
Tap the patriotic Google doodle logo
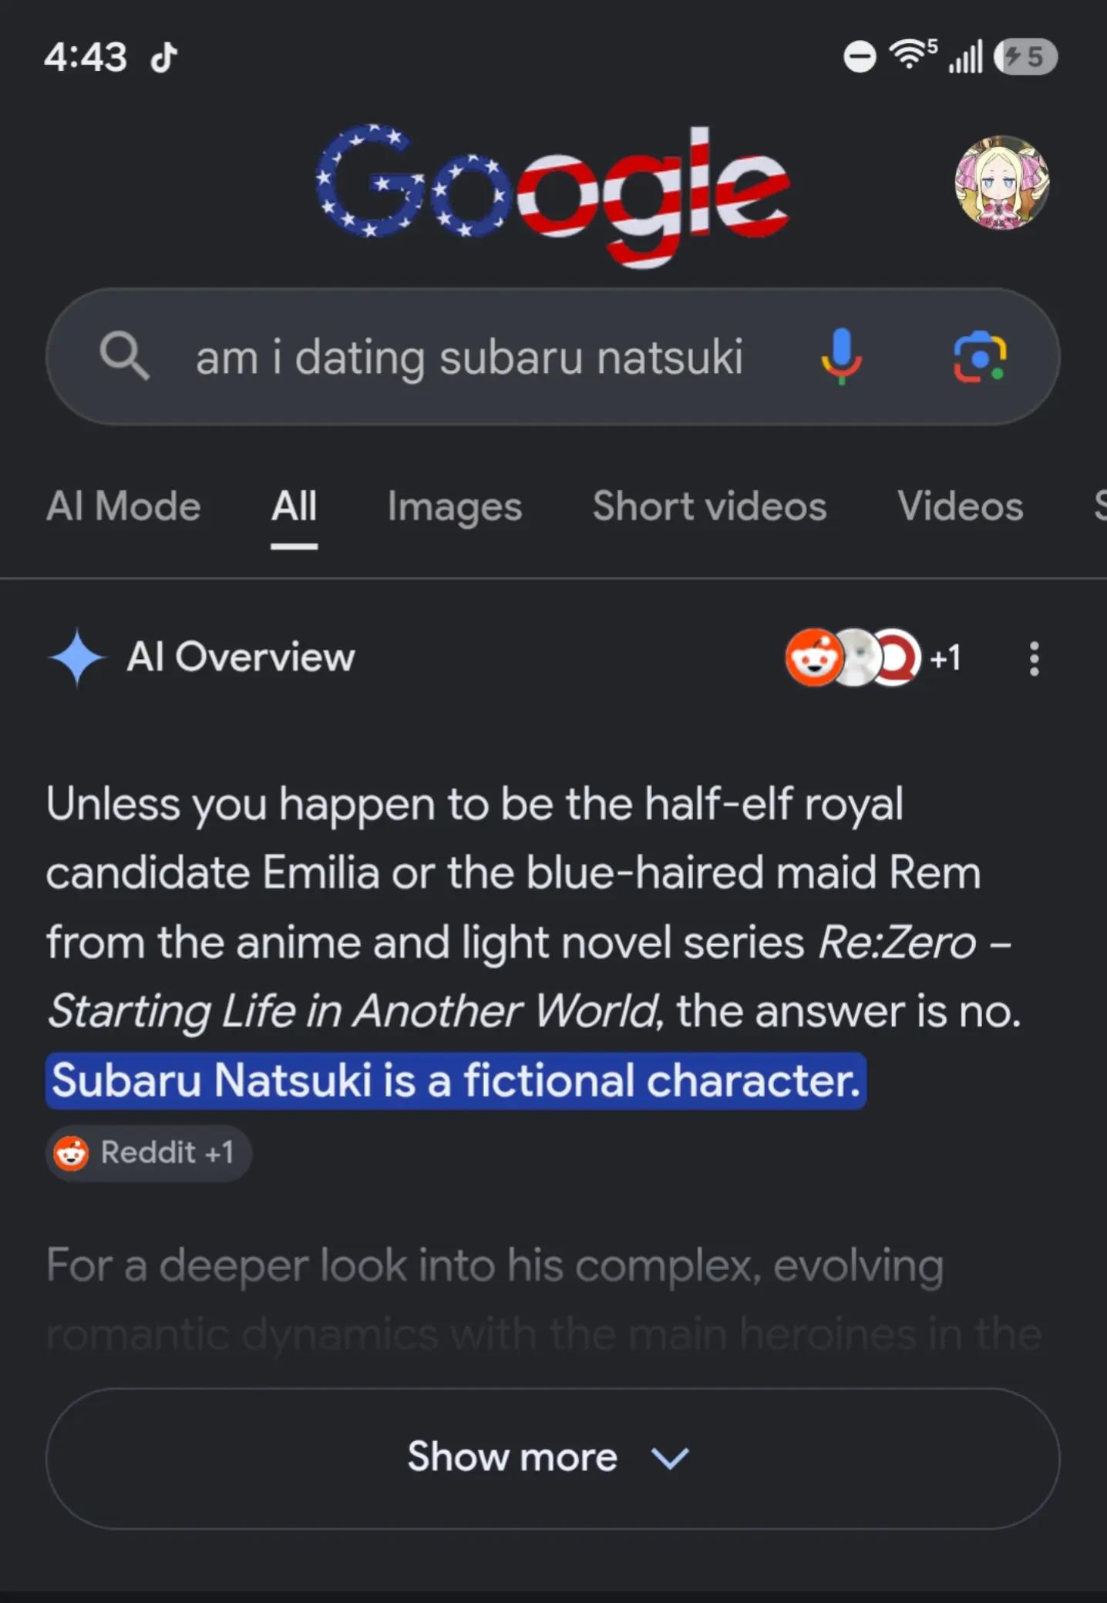(553, 195)
